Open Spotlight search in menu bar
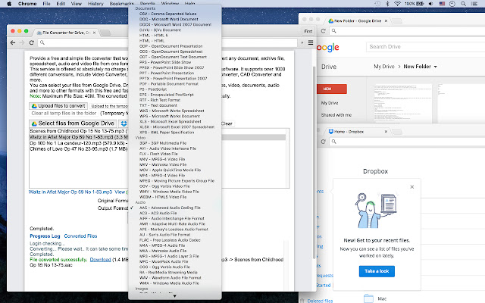 click(463, 4)
